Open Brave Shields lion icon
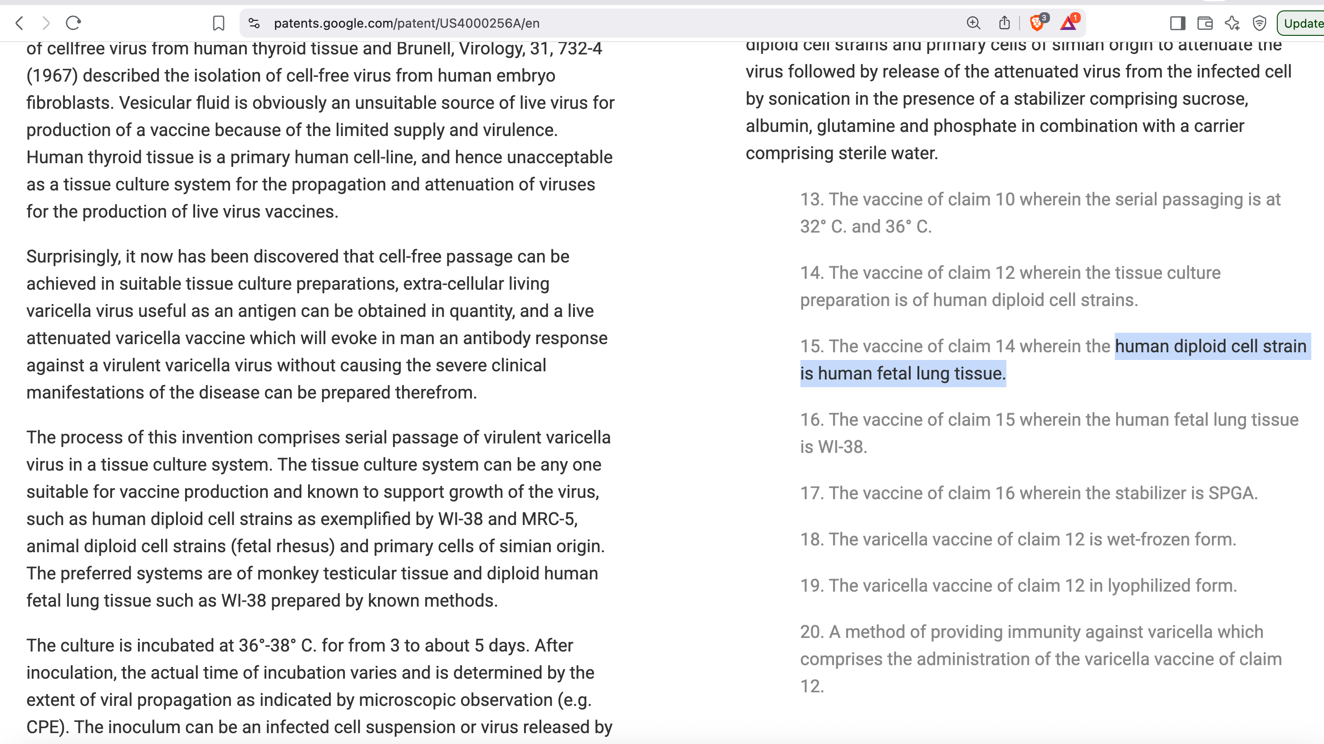Image resolution: width=1324 pixels, height=744 pixels. click(1037, 23)
